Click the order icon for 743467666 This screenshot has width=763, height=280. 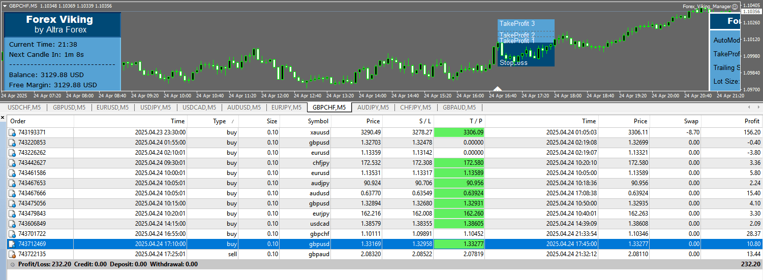(x=12, y=193)
